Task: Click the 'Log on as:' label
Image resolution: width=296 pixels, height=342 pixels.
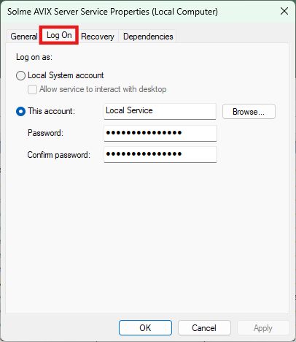Action: pos(34,57)
